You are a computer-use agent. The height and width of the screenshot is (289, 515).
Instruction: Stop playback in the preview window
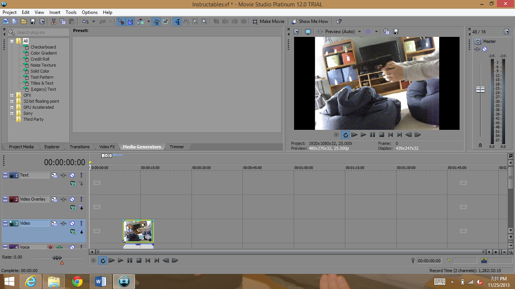click(382, 135)
